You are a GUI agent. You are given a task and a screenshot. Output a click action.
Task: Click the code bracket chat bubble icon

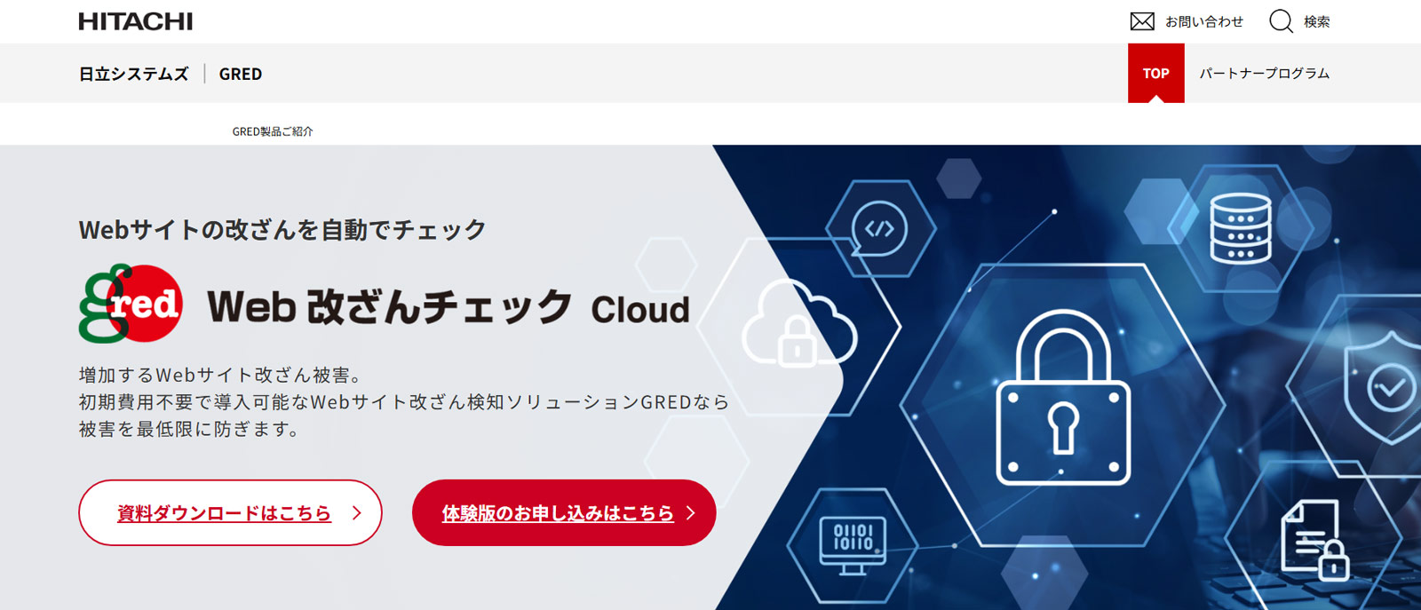pyautogui.click(x=879, y=229)
